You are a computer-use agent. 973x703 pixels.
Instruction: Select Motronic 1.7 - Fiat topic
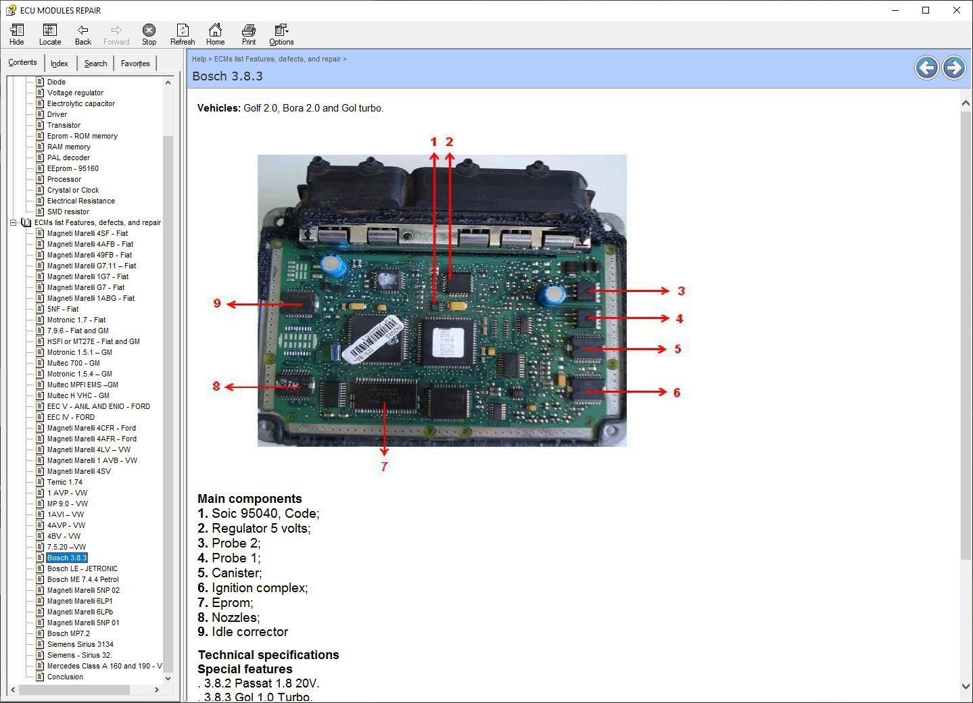(76, 320)
